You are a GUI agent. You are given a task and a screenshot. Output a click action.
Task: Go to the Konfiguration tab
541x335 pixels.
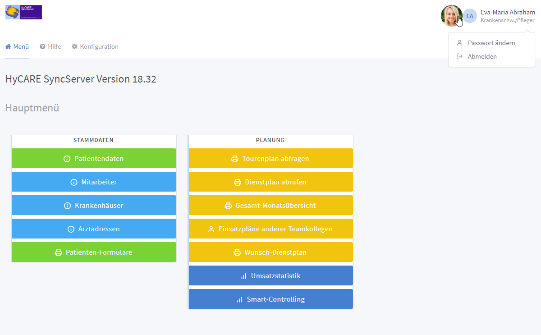click(x=95, y=46)
